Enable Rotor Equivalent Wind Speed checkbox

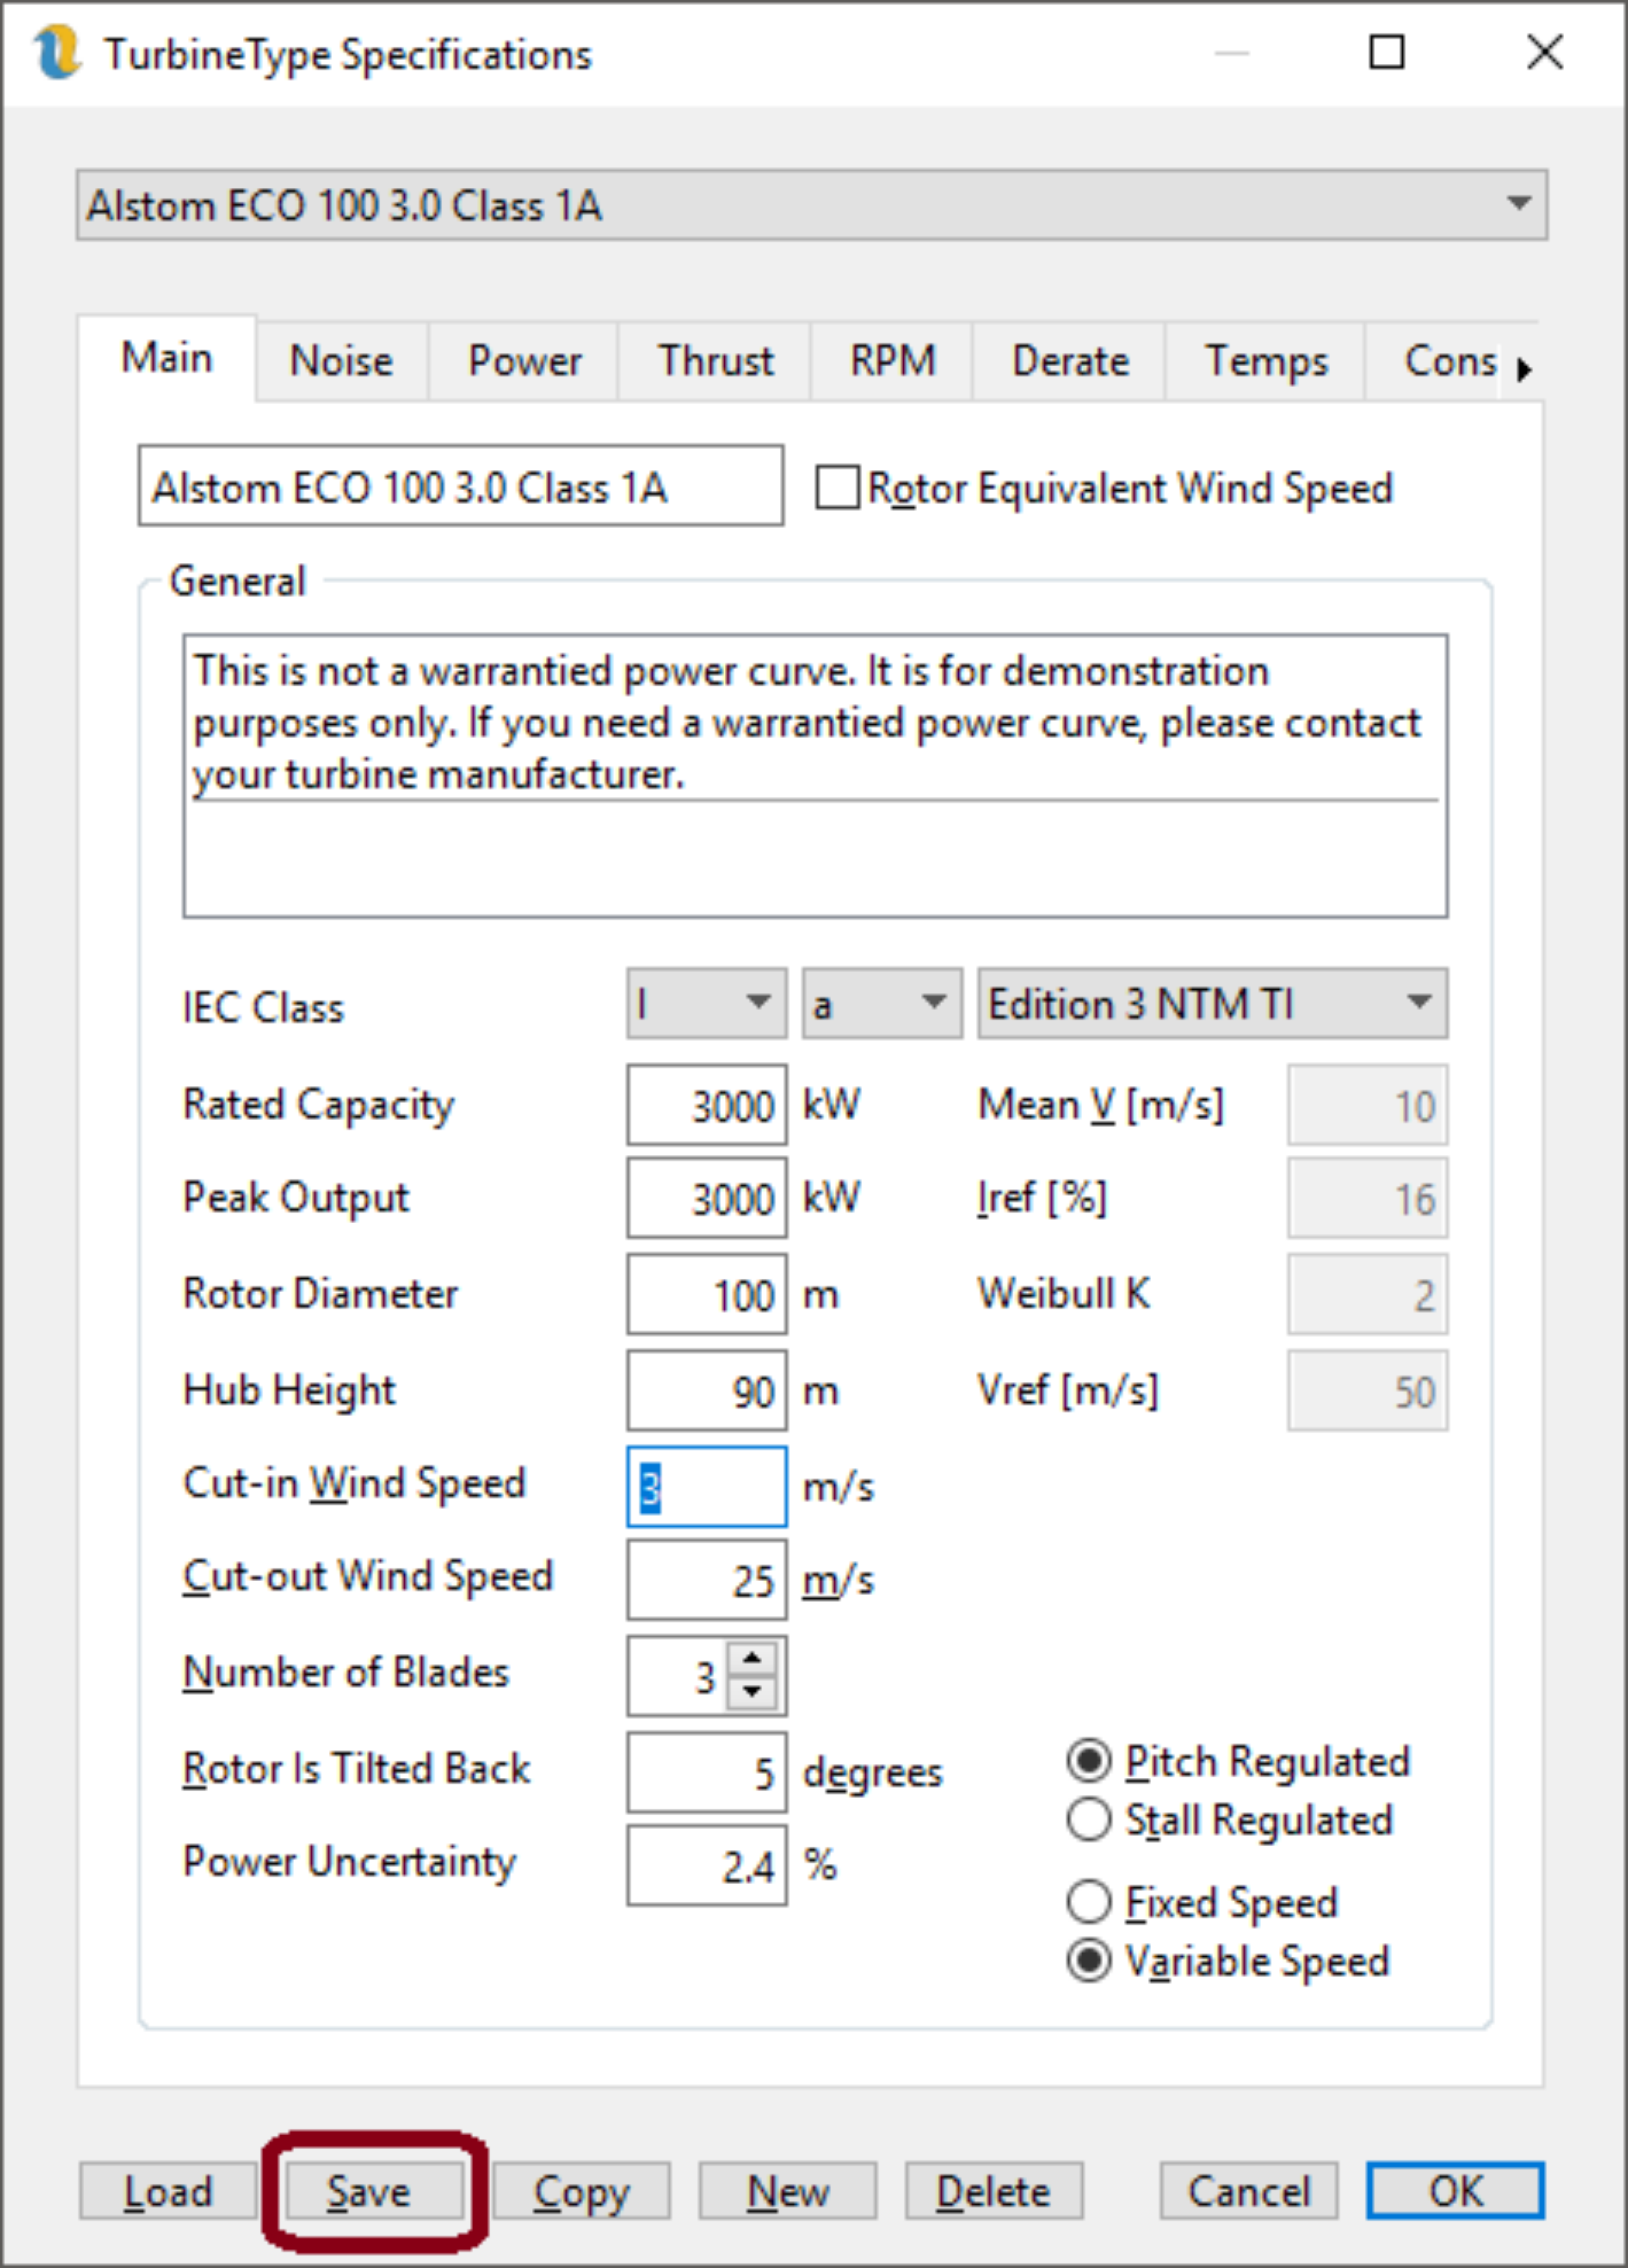click(x=837, y=488)
